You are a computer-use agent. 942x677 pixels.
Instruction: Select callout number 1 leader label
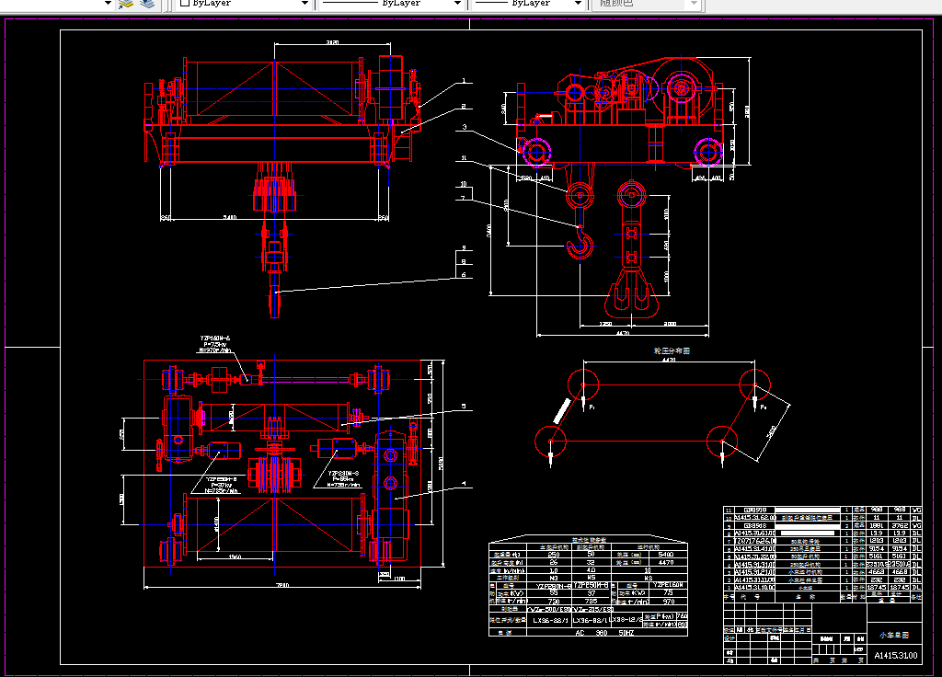(x=464, y=81)
